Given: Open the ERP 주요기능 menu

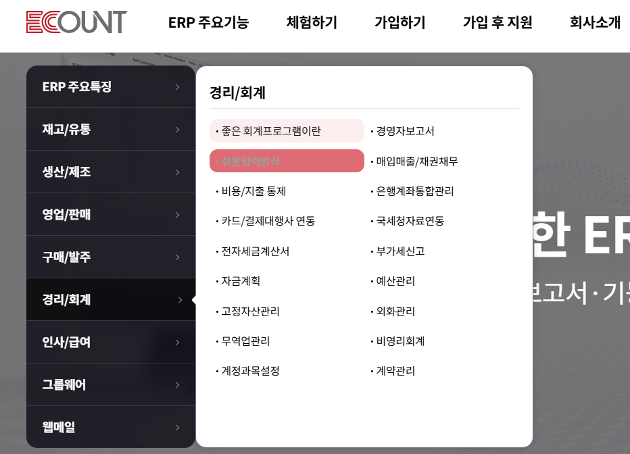Looking at the screenshot, I should 208,22.
